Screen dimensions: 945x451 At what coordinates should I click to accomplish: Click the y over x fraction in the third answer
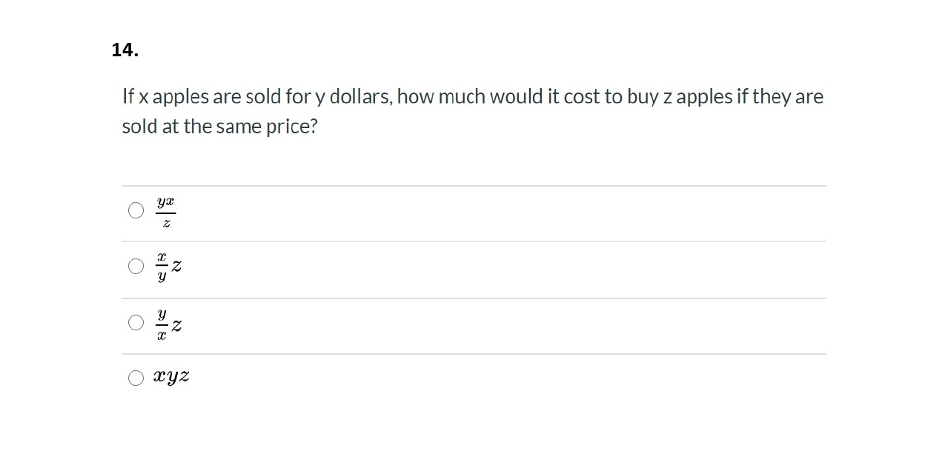pyautogui.click(x=161, y=323)
